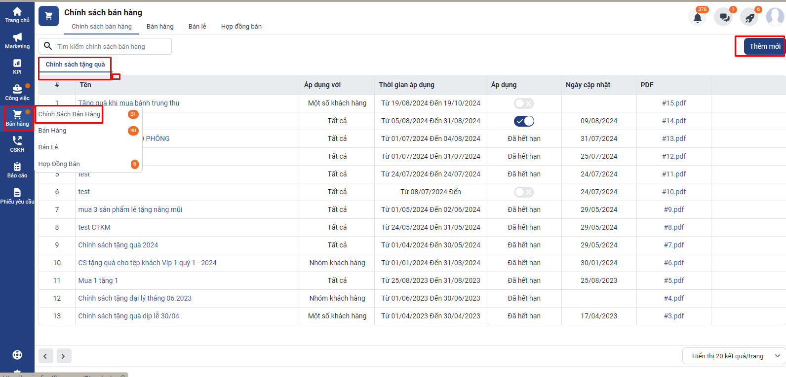Screen dimensions: 786x377
Task: Disable the toggle for 05/08/2024 policy
Action: (524, 121)
